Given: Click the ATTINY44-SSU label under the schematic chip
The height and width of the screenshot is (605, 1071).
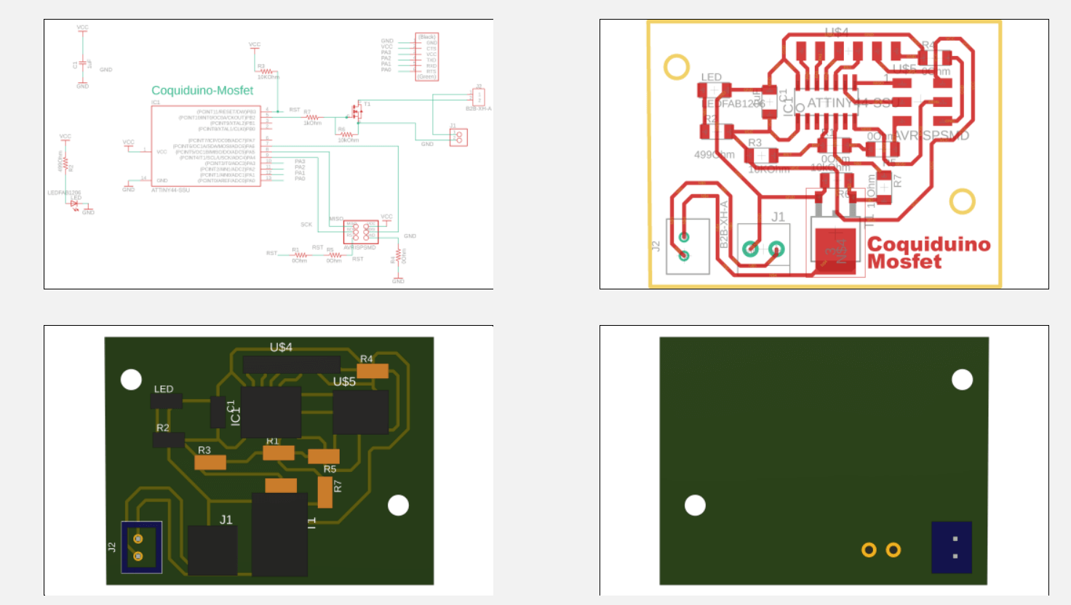Looking at the screenshot, I should coord(170,191).
